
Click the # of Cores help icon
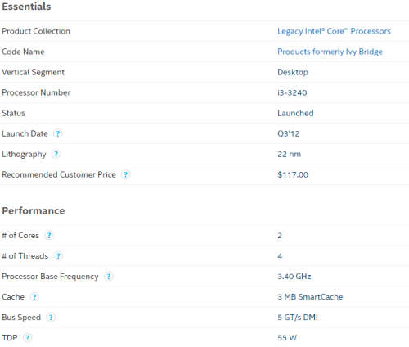tap(49, 236)
